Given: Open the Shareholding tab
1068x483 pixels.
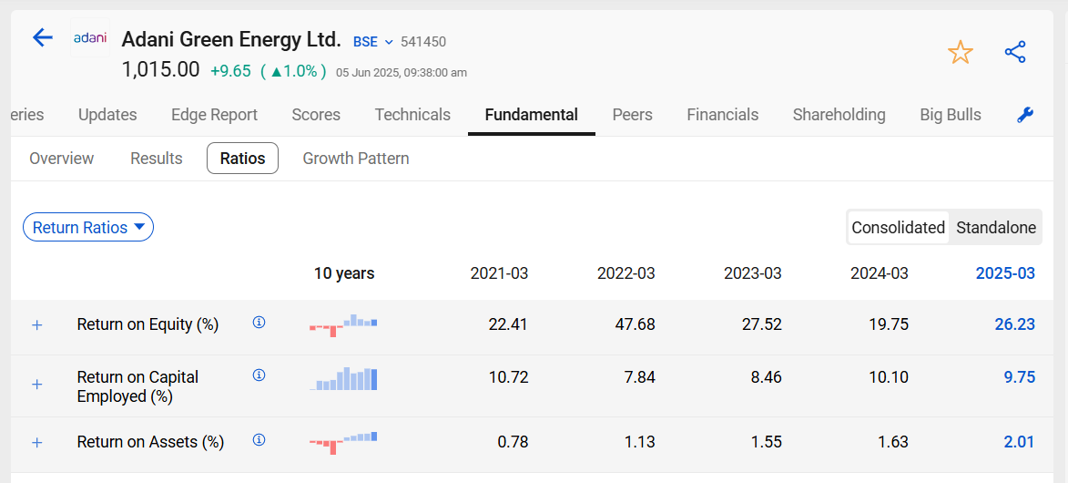Looking at the screenshot, I should (839, 115).
